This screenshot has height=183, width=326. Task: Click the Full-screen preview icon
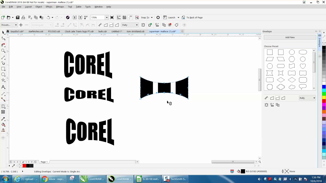[x=112, y=18]
